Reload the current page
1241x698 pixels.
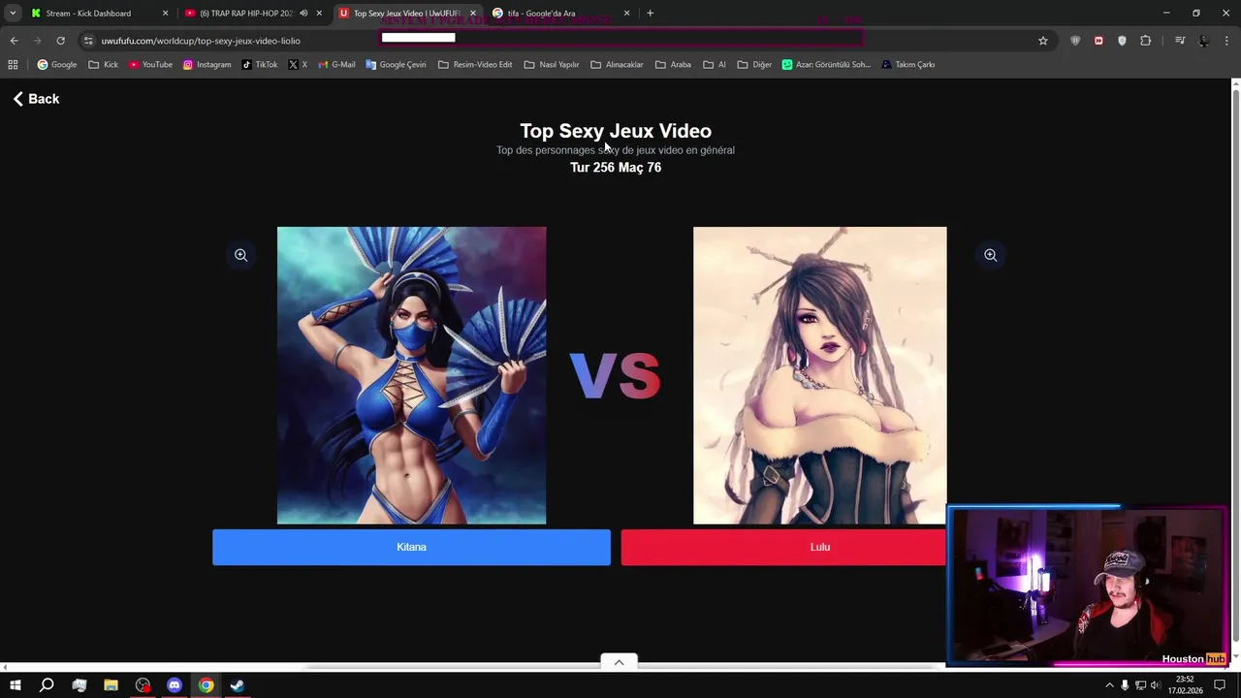(x=60, y=41)
